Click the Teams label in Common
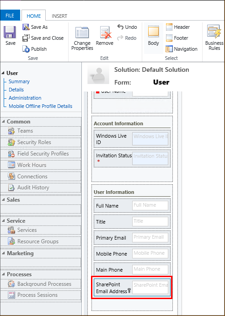This screenshot has width=225, height=316. pos(25,131)
